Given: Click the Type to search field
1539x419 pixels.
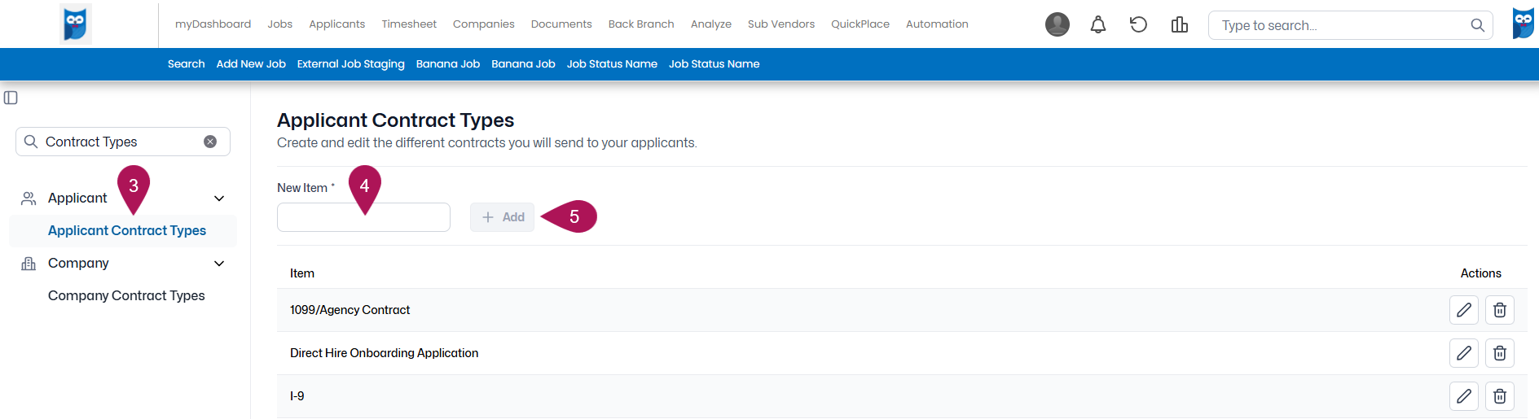Looking at the screenshot, I should tap(1350, 25).
